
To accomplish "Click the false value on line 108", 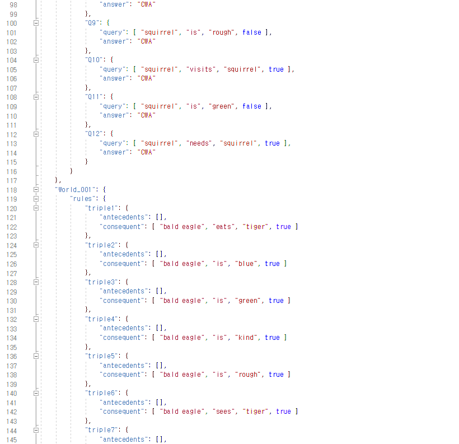I will [x=251, y=106].
